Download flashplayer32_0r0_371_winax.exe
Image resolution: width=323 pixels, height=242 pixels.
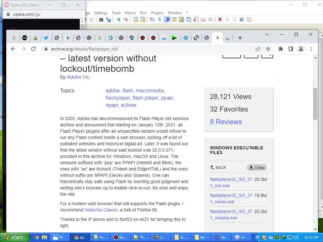click(231, 199)
